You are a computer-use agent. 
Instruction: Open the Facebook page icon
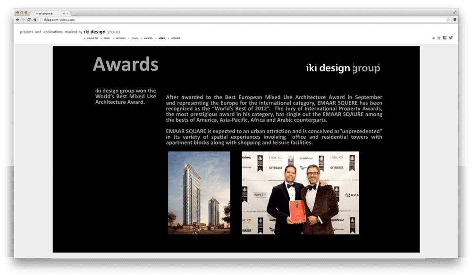click(x=445, y=38)
